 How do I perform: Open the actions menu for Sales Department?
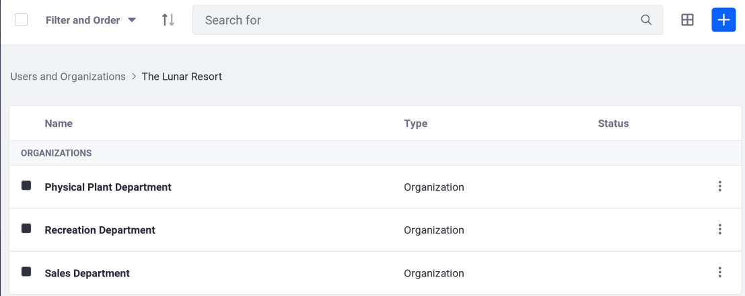720,273
